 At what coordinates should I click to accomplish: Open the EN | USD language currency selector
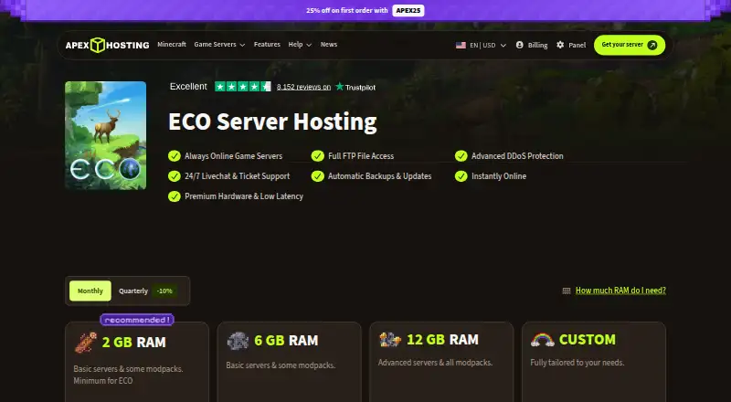pyautogui.click(x=481, y=46)
